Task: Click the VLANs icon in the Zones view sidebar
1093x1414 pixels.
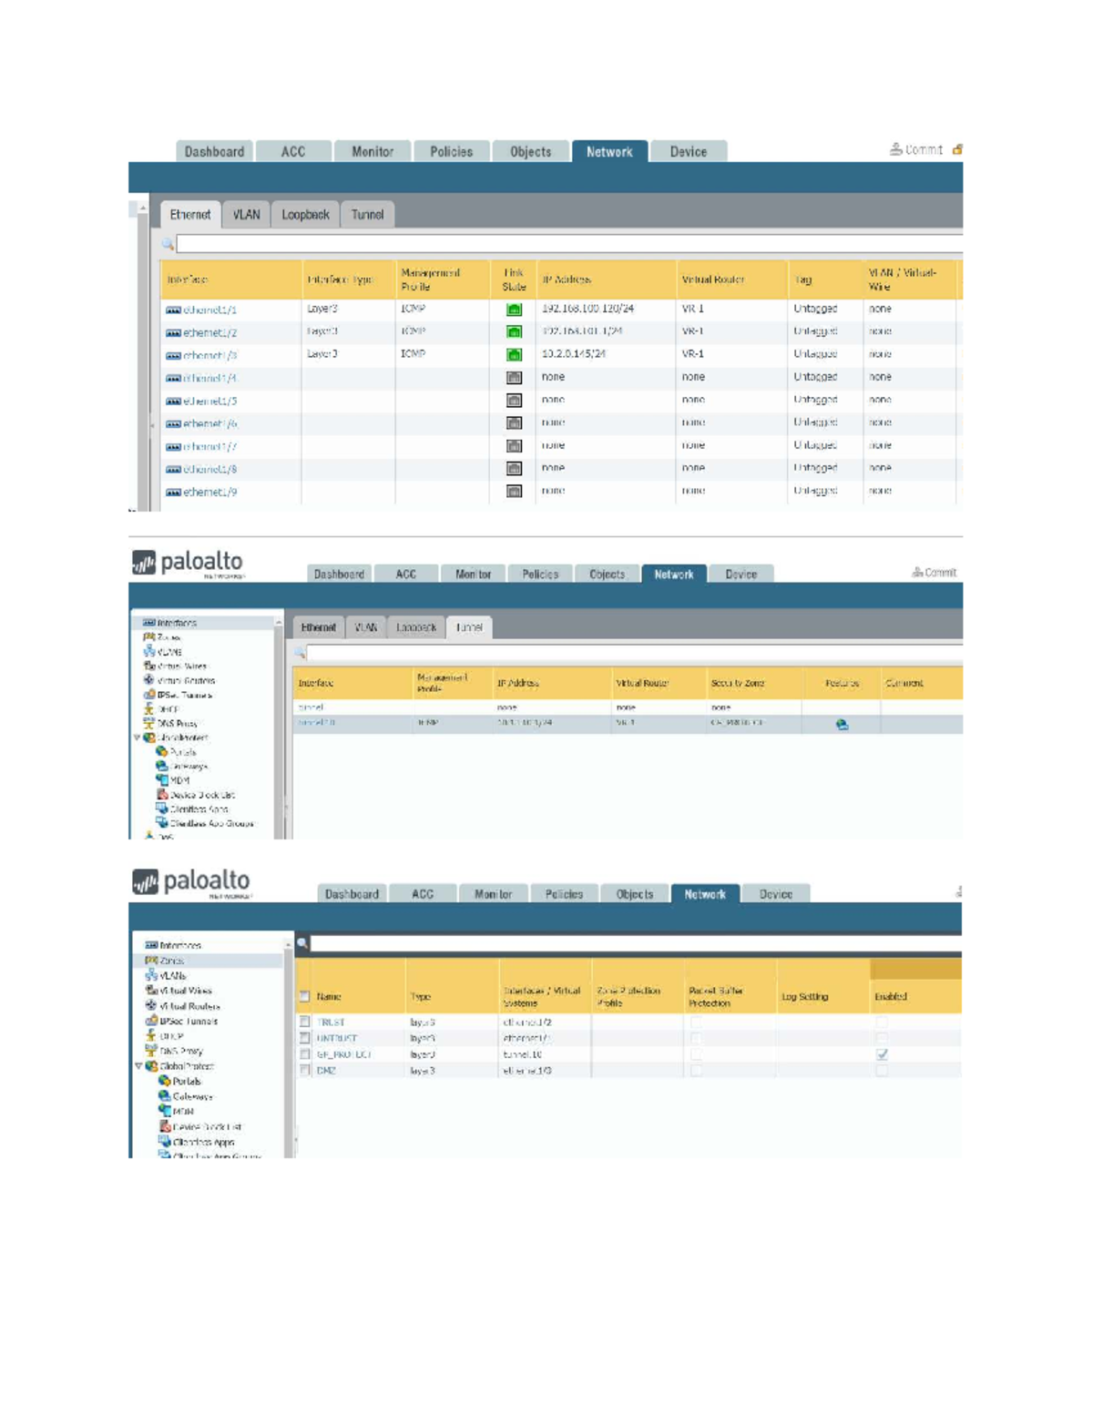Action: click(151, 975)
